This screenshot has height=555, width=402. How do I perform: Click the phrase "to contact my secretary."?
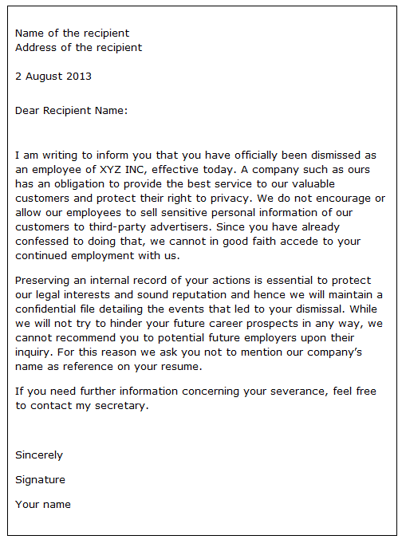pos(82,406)
